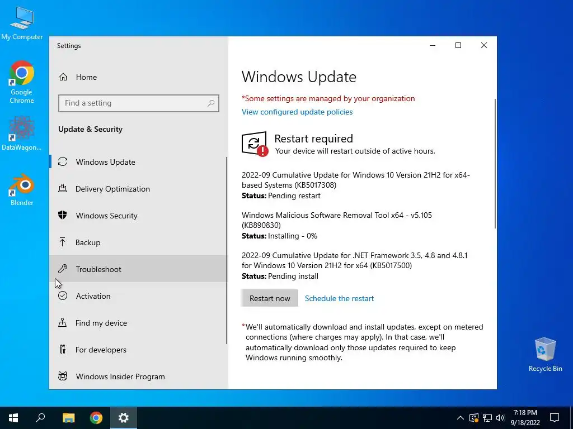
Task: Click 'Status: Installing - 0%' text
Action: click(279, 236)
